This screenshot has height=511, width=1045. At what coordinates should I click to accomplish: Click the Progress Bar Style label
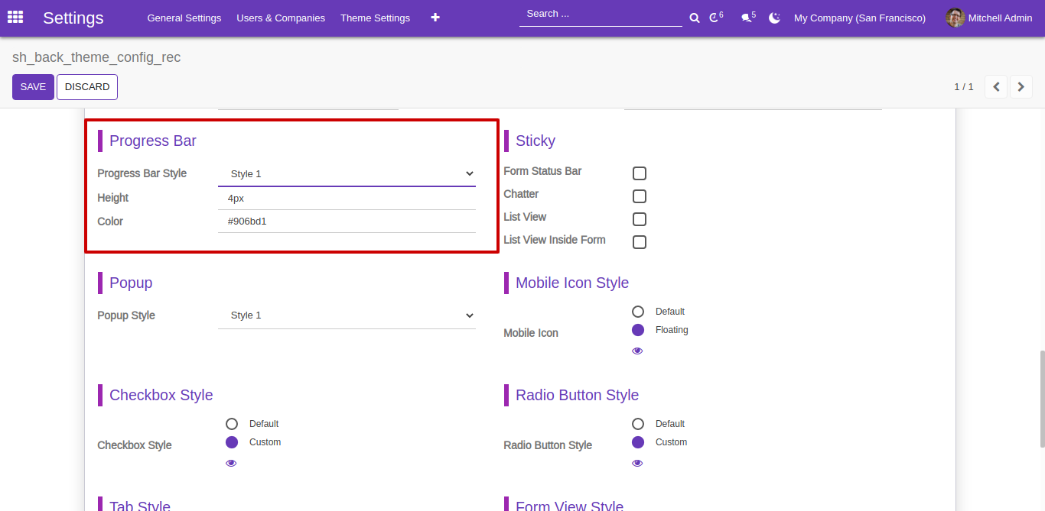pyautogui.click(x=142, y=173)
